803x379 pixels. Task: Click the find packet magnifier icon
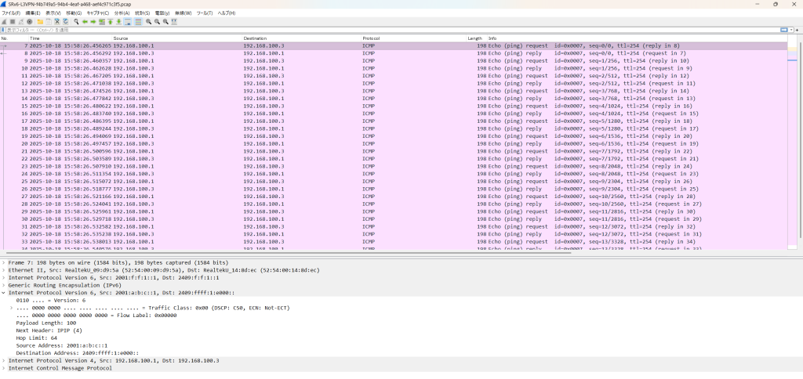[x=76, y=22]
